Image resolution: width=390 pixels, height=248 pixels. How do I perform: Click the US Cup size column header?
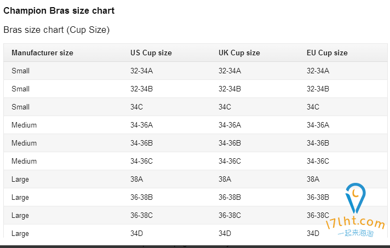point(151,53)
